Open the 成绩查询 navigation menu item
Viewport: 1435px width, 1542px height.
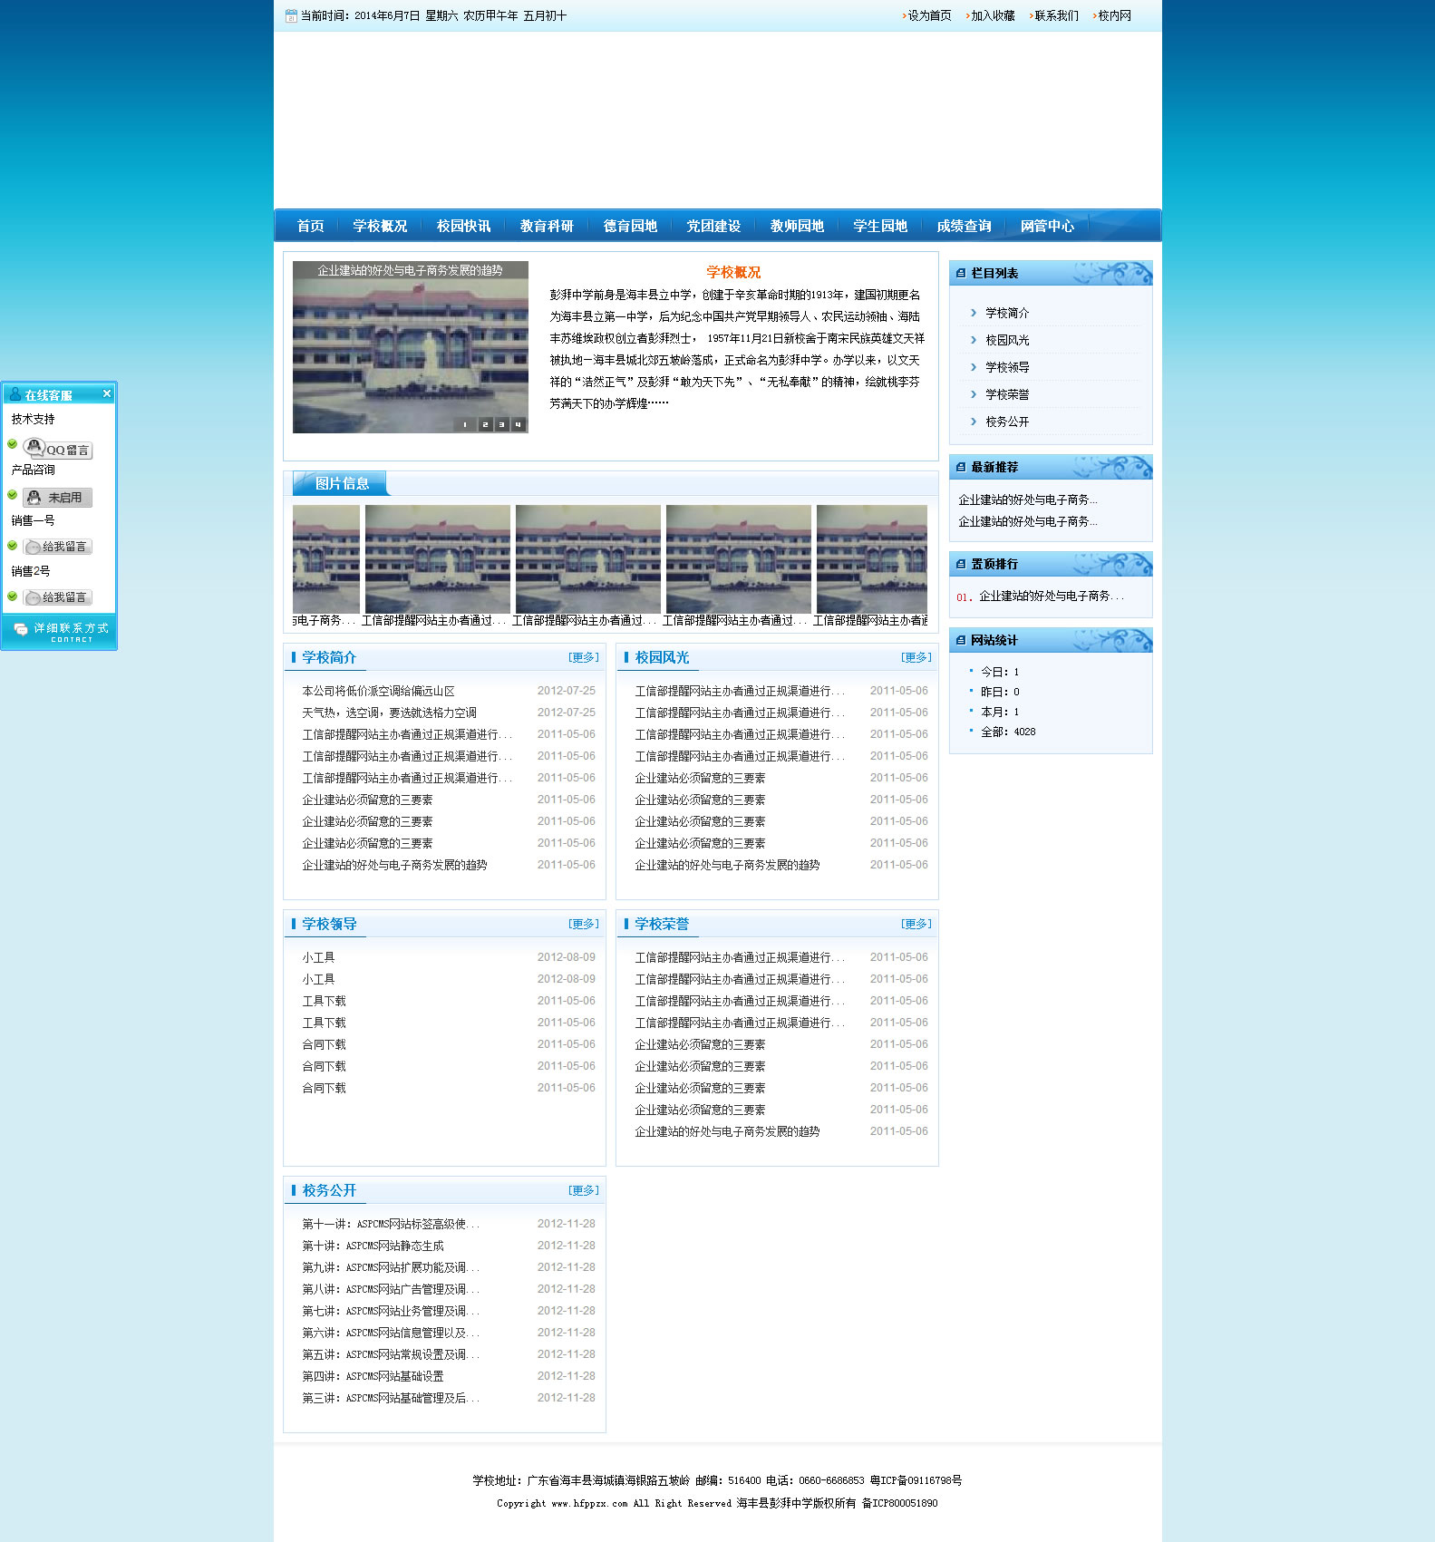point(964,226)
